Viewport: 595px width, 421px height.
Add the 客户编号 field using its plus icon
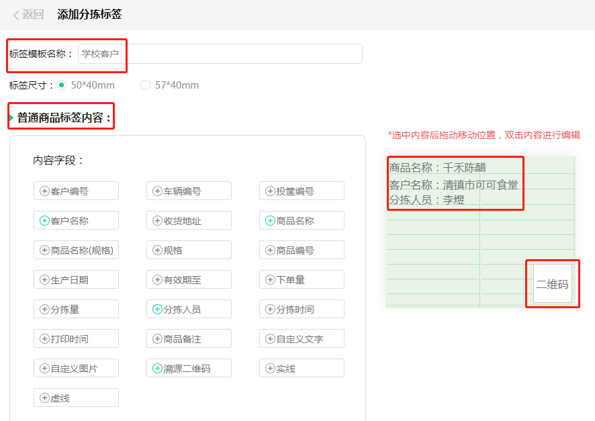click(x=44, y=191)
